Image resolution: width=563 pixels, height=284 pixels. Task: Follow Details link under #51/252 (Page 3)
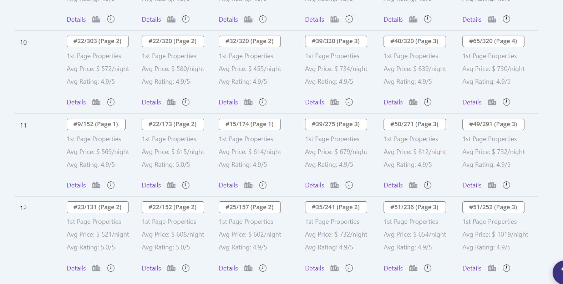tap(472, 268)
